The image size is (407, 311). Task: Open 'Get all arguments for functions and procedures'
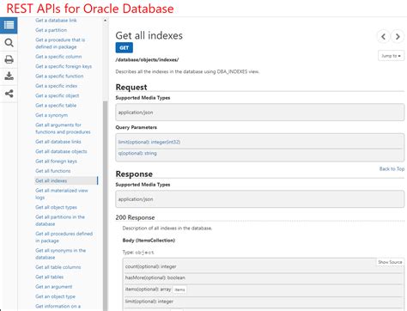[63, 129]
